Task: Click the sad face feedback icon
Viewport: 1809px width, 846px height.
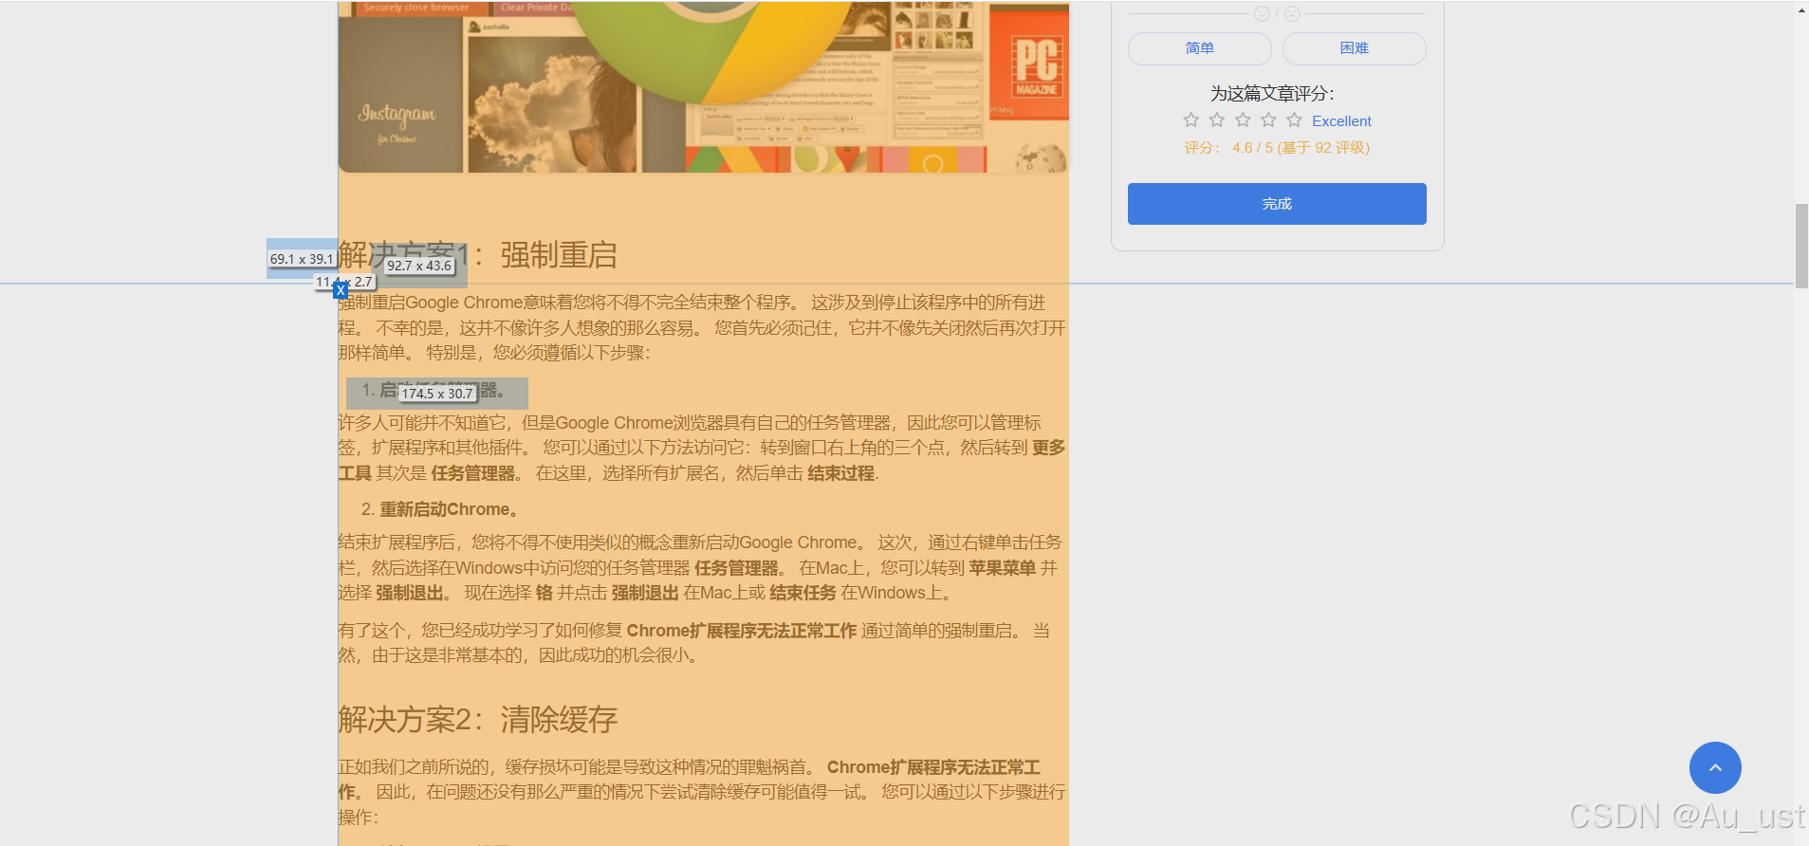Action: 1292,13
